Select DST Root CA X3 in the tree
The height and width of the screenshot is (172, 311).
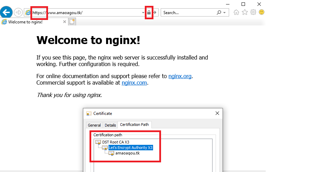pyautogui.click(x=116, y=142)
